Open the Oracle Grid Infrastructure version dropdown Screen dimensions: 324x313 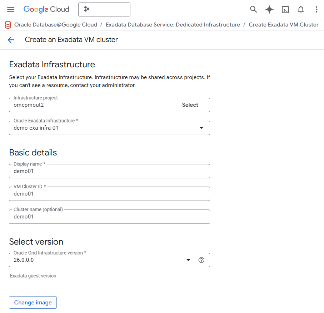pos(188,260)
